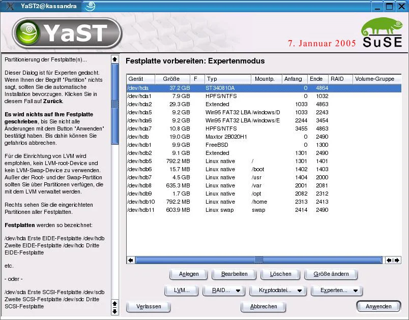
Task: Select the /dev/hda6 row
Action: click(264, 120)
